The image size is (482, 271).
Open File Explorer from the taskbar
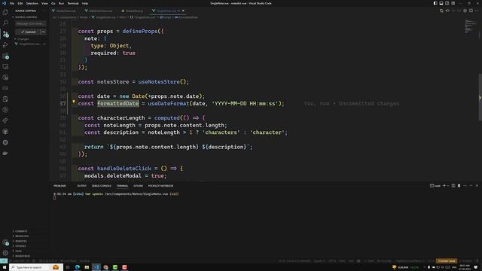[87, 267]
